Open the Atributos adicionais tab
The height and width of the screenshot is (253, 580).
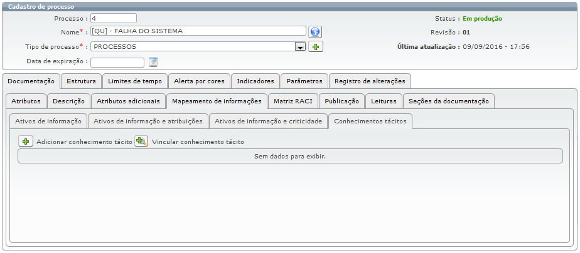point(129,101)
